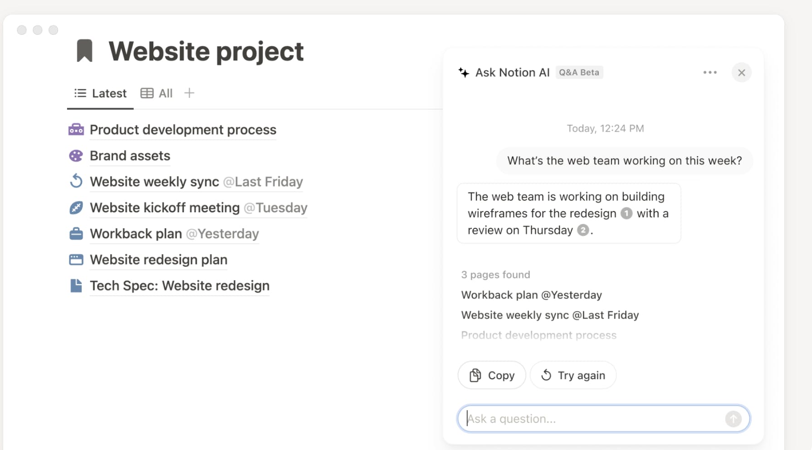Open citation number 1 in the AI answer
The image size is (812, 450).
[x=626, y=213]
